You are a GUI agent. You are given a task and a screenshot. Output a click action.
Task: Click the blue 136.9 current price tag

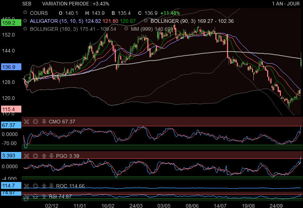tap(11, 67)
